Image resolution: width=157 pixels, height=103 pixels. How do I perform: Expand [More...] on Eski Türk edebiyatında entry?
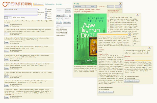click(x=43, y=31)
